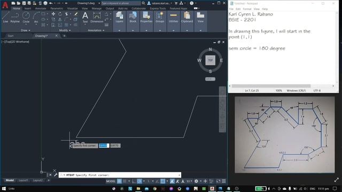Toggle polar tracking in status bar
Image resolution: width=342 pixels, height=192 pixels.
point(139,181)
